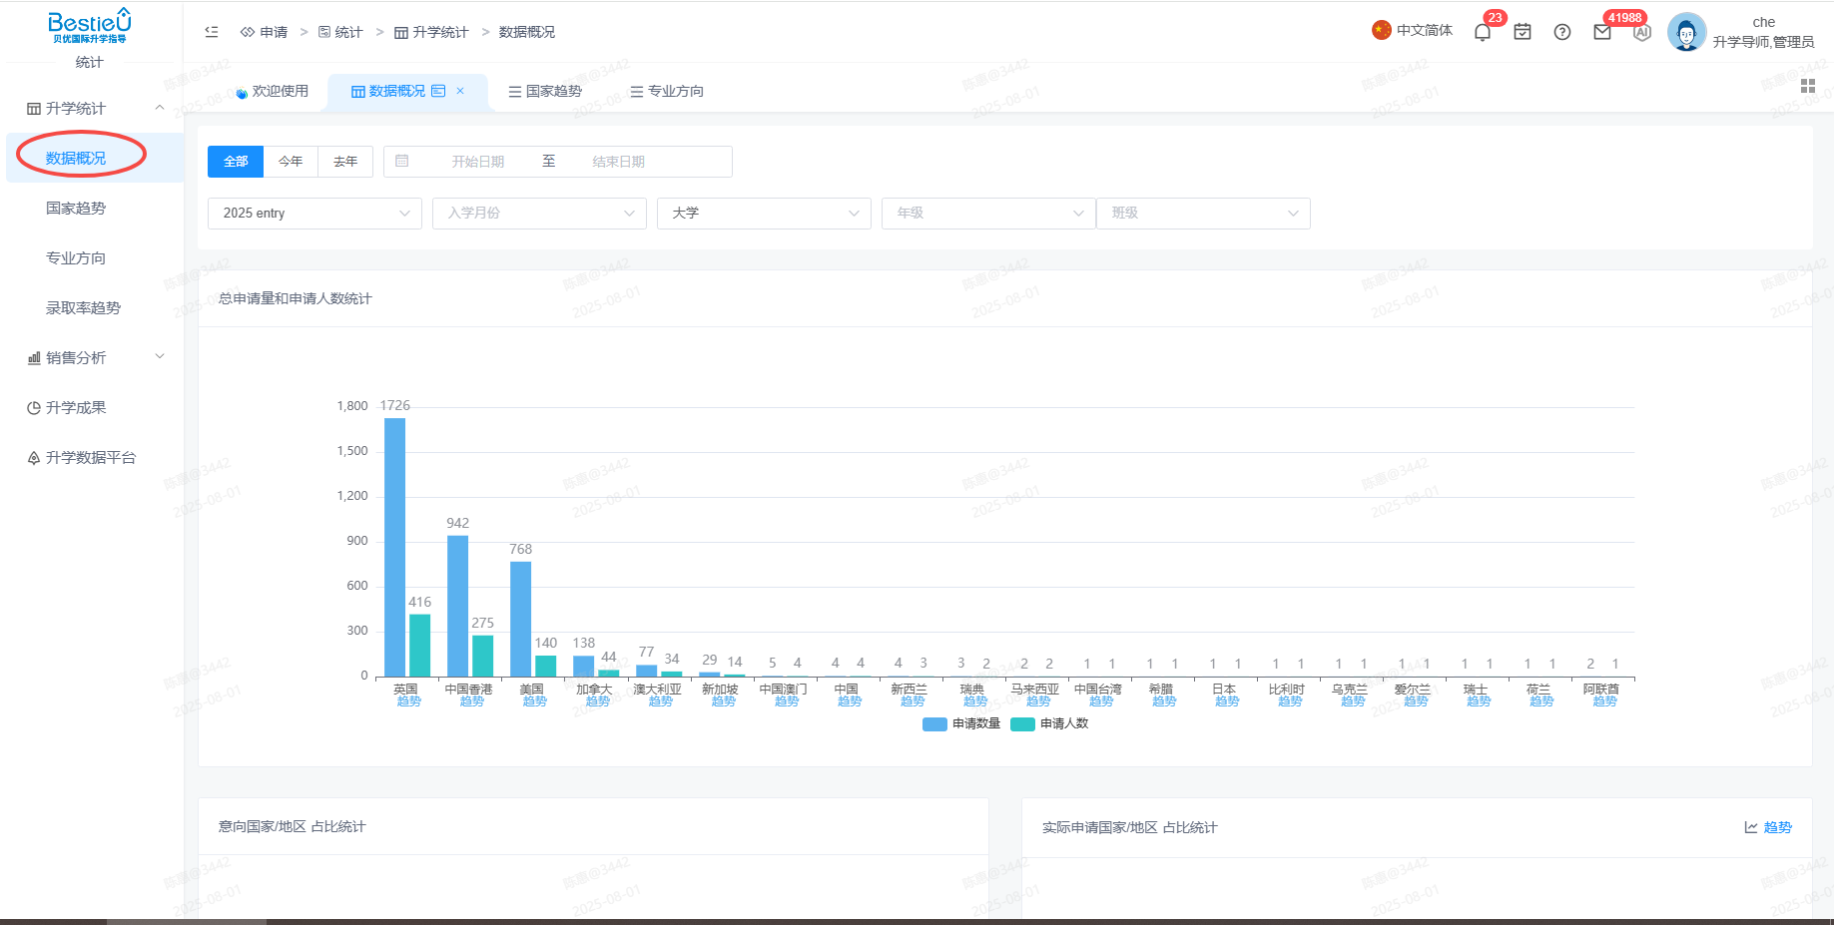This screenshot has width=1834, height=925.
Task: Switch language via 中文简体 flag
Action: tap(1412, 31)
